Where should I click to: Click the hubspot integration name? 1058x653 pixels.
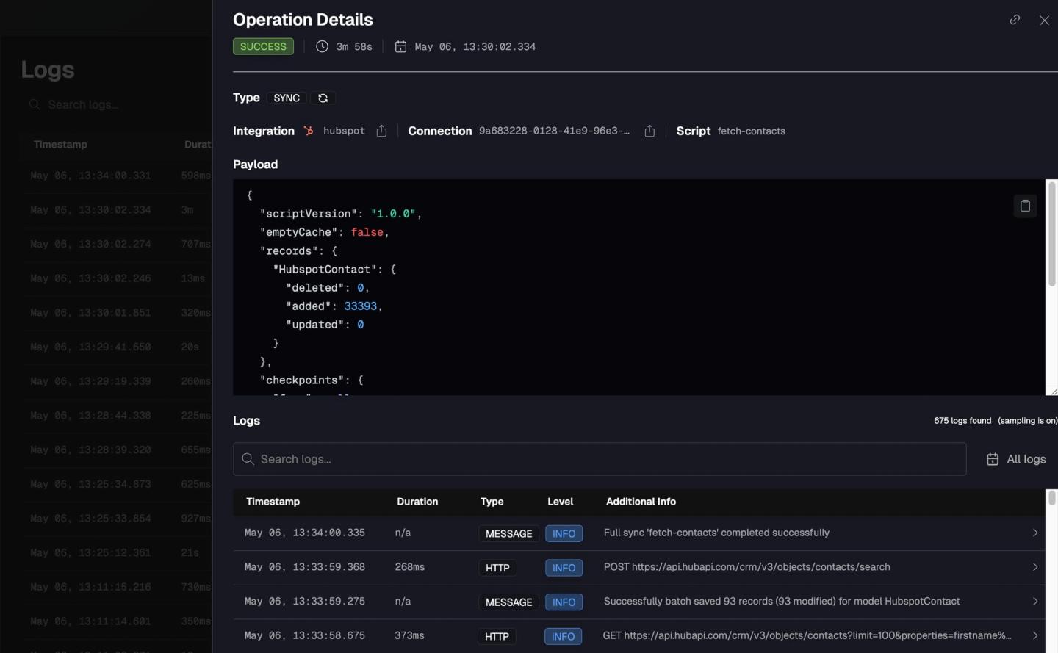click(344, 131)
